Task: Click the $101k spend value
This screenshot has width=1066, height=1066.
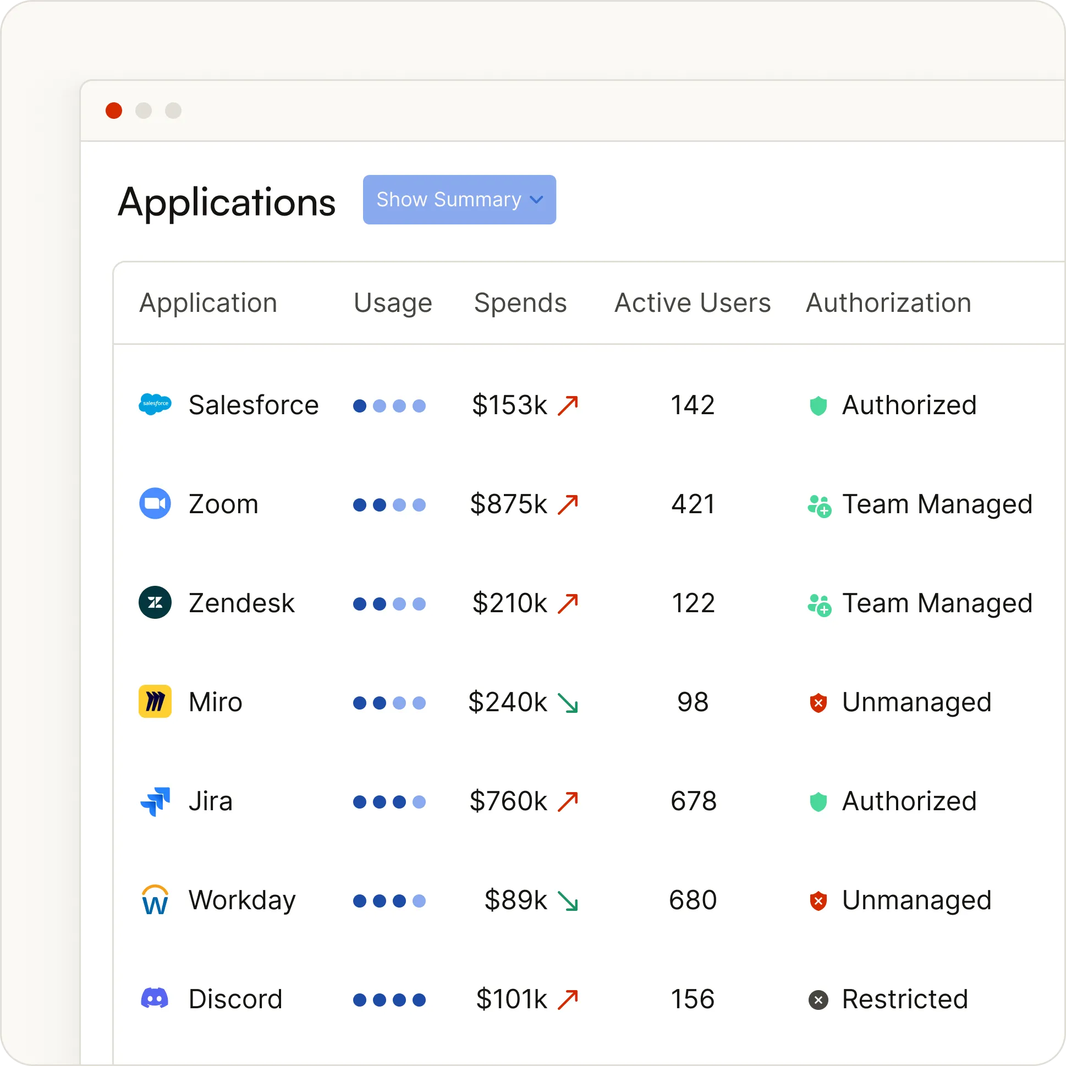Action: pos(512,999)
